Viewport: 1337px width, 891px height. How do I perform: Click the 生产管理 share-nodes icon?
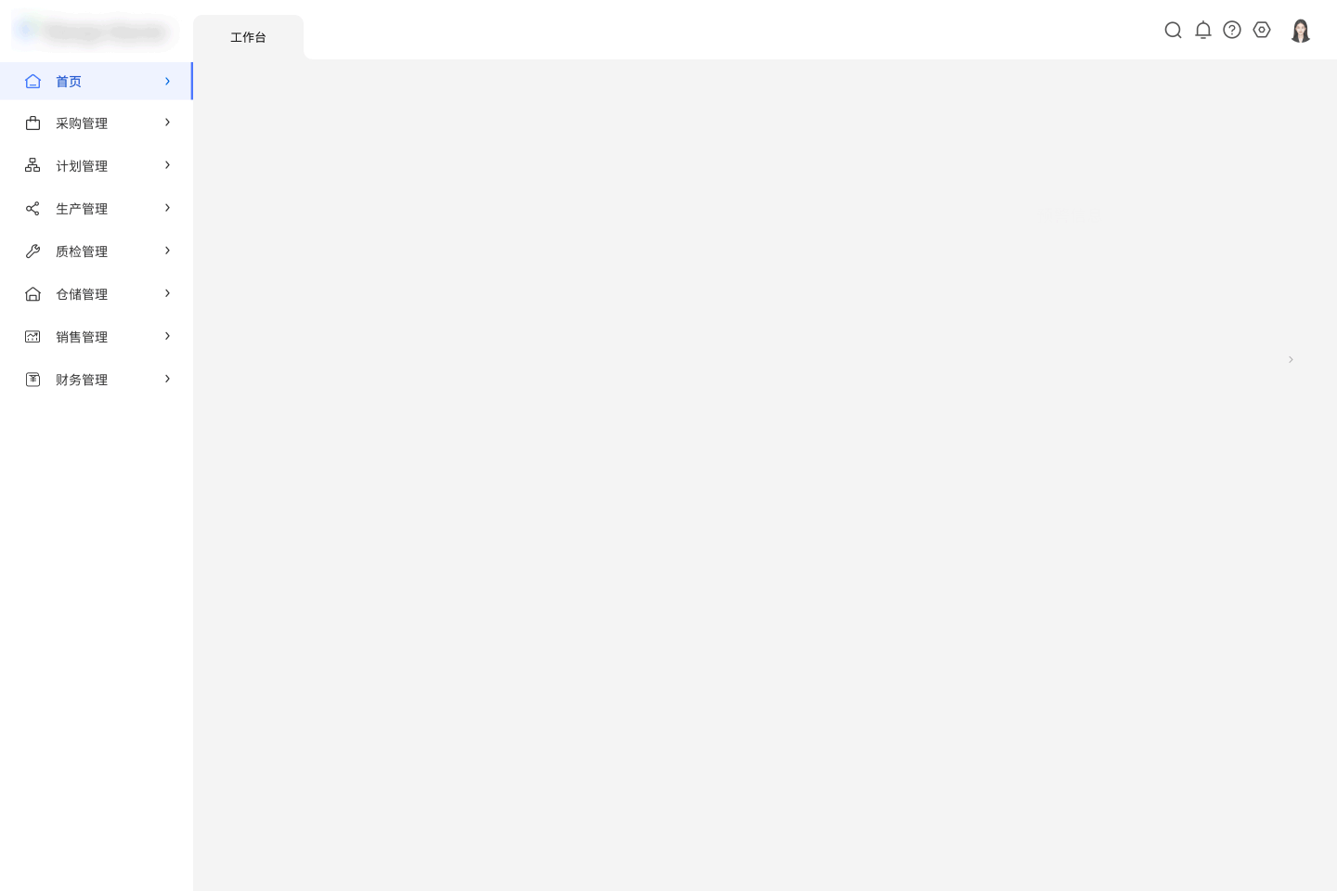32,208
